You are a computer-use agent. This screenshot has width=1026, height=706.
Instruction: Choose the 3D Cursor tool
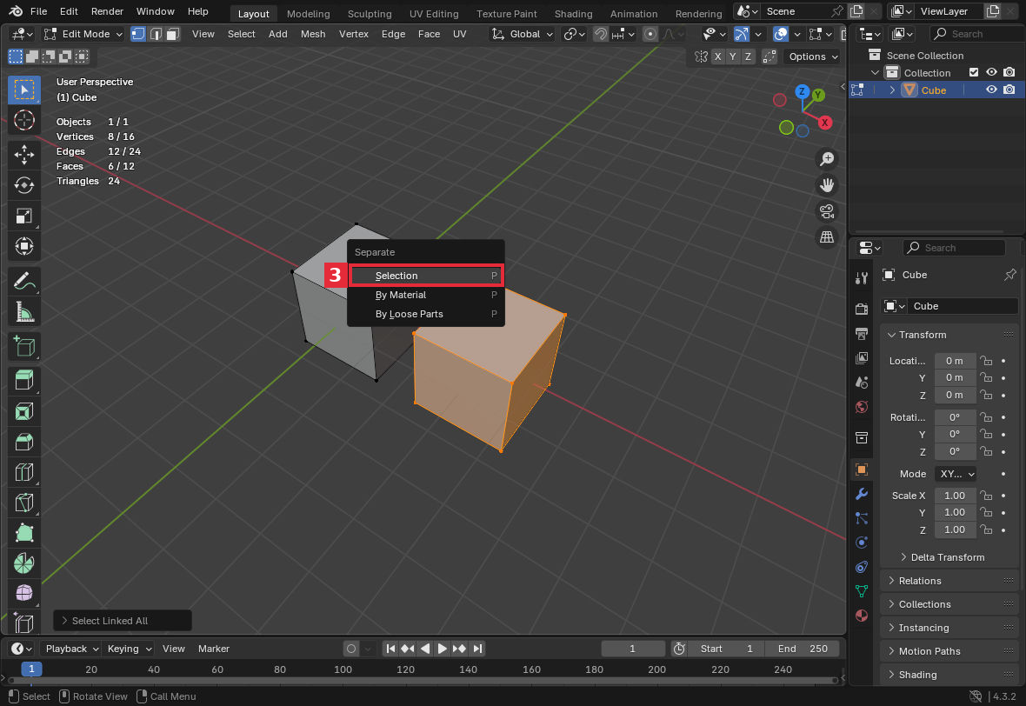[x=24, y=120]
